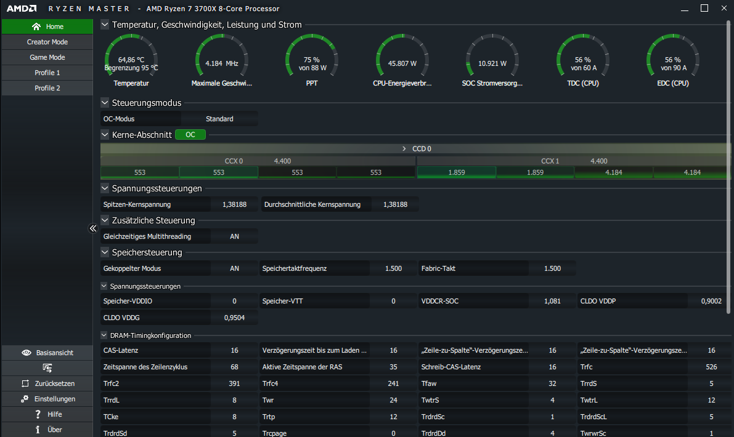734x437 pixels.
Task: Click the CAS-Latenz value 16
Action: (x=235, y=351)
